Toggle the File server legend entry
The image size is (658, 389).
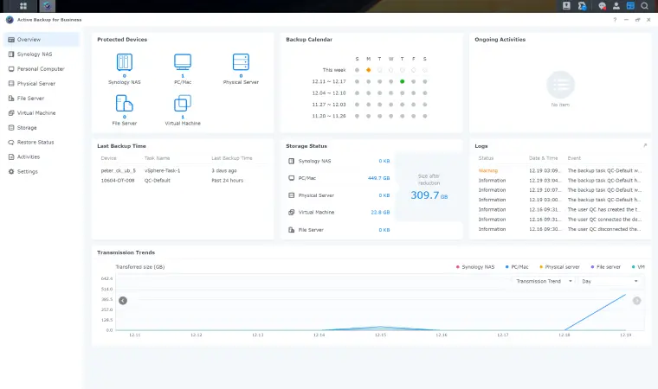[x=605, y=267]
